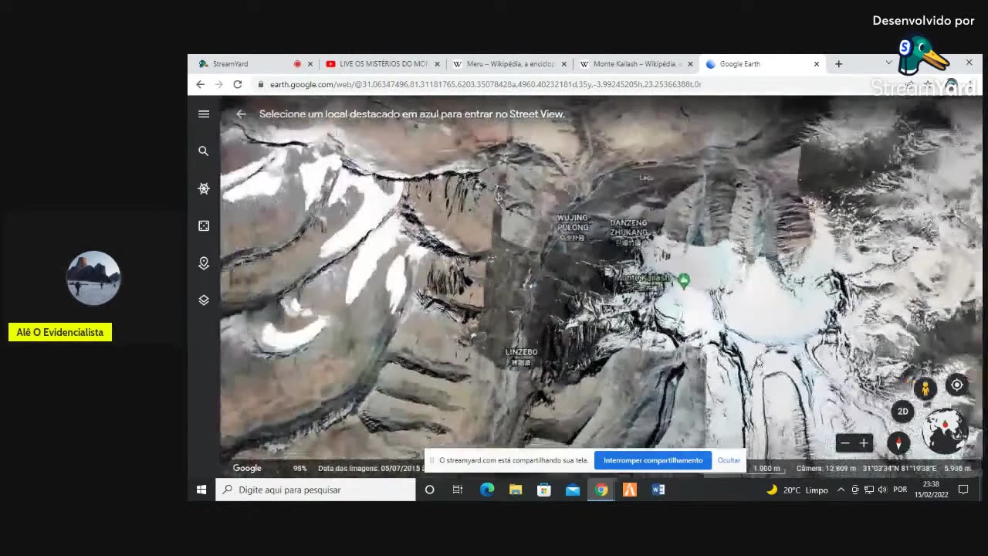The height and width of the screenshot is (556, 988).
Task: Open a new browser tab
Action: 838,64
